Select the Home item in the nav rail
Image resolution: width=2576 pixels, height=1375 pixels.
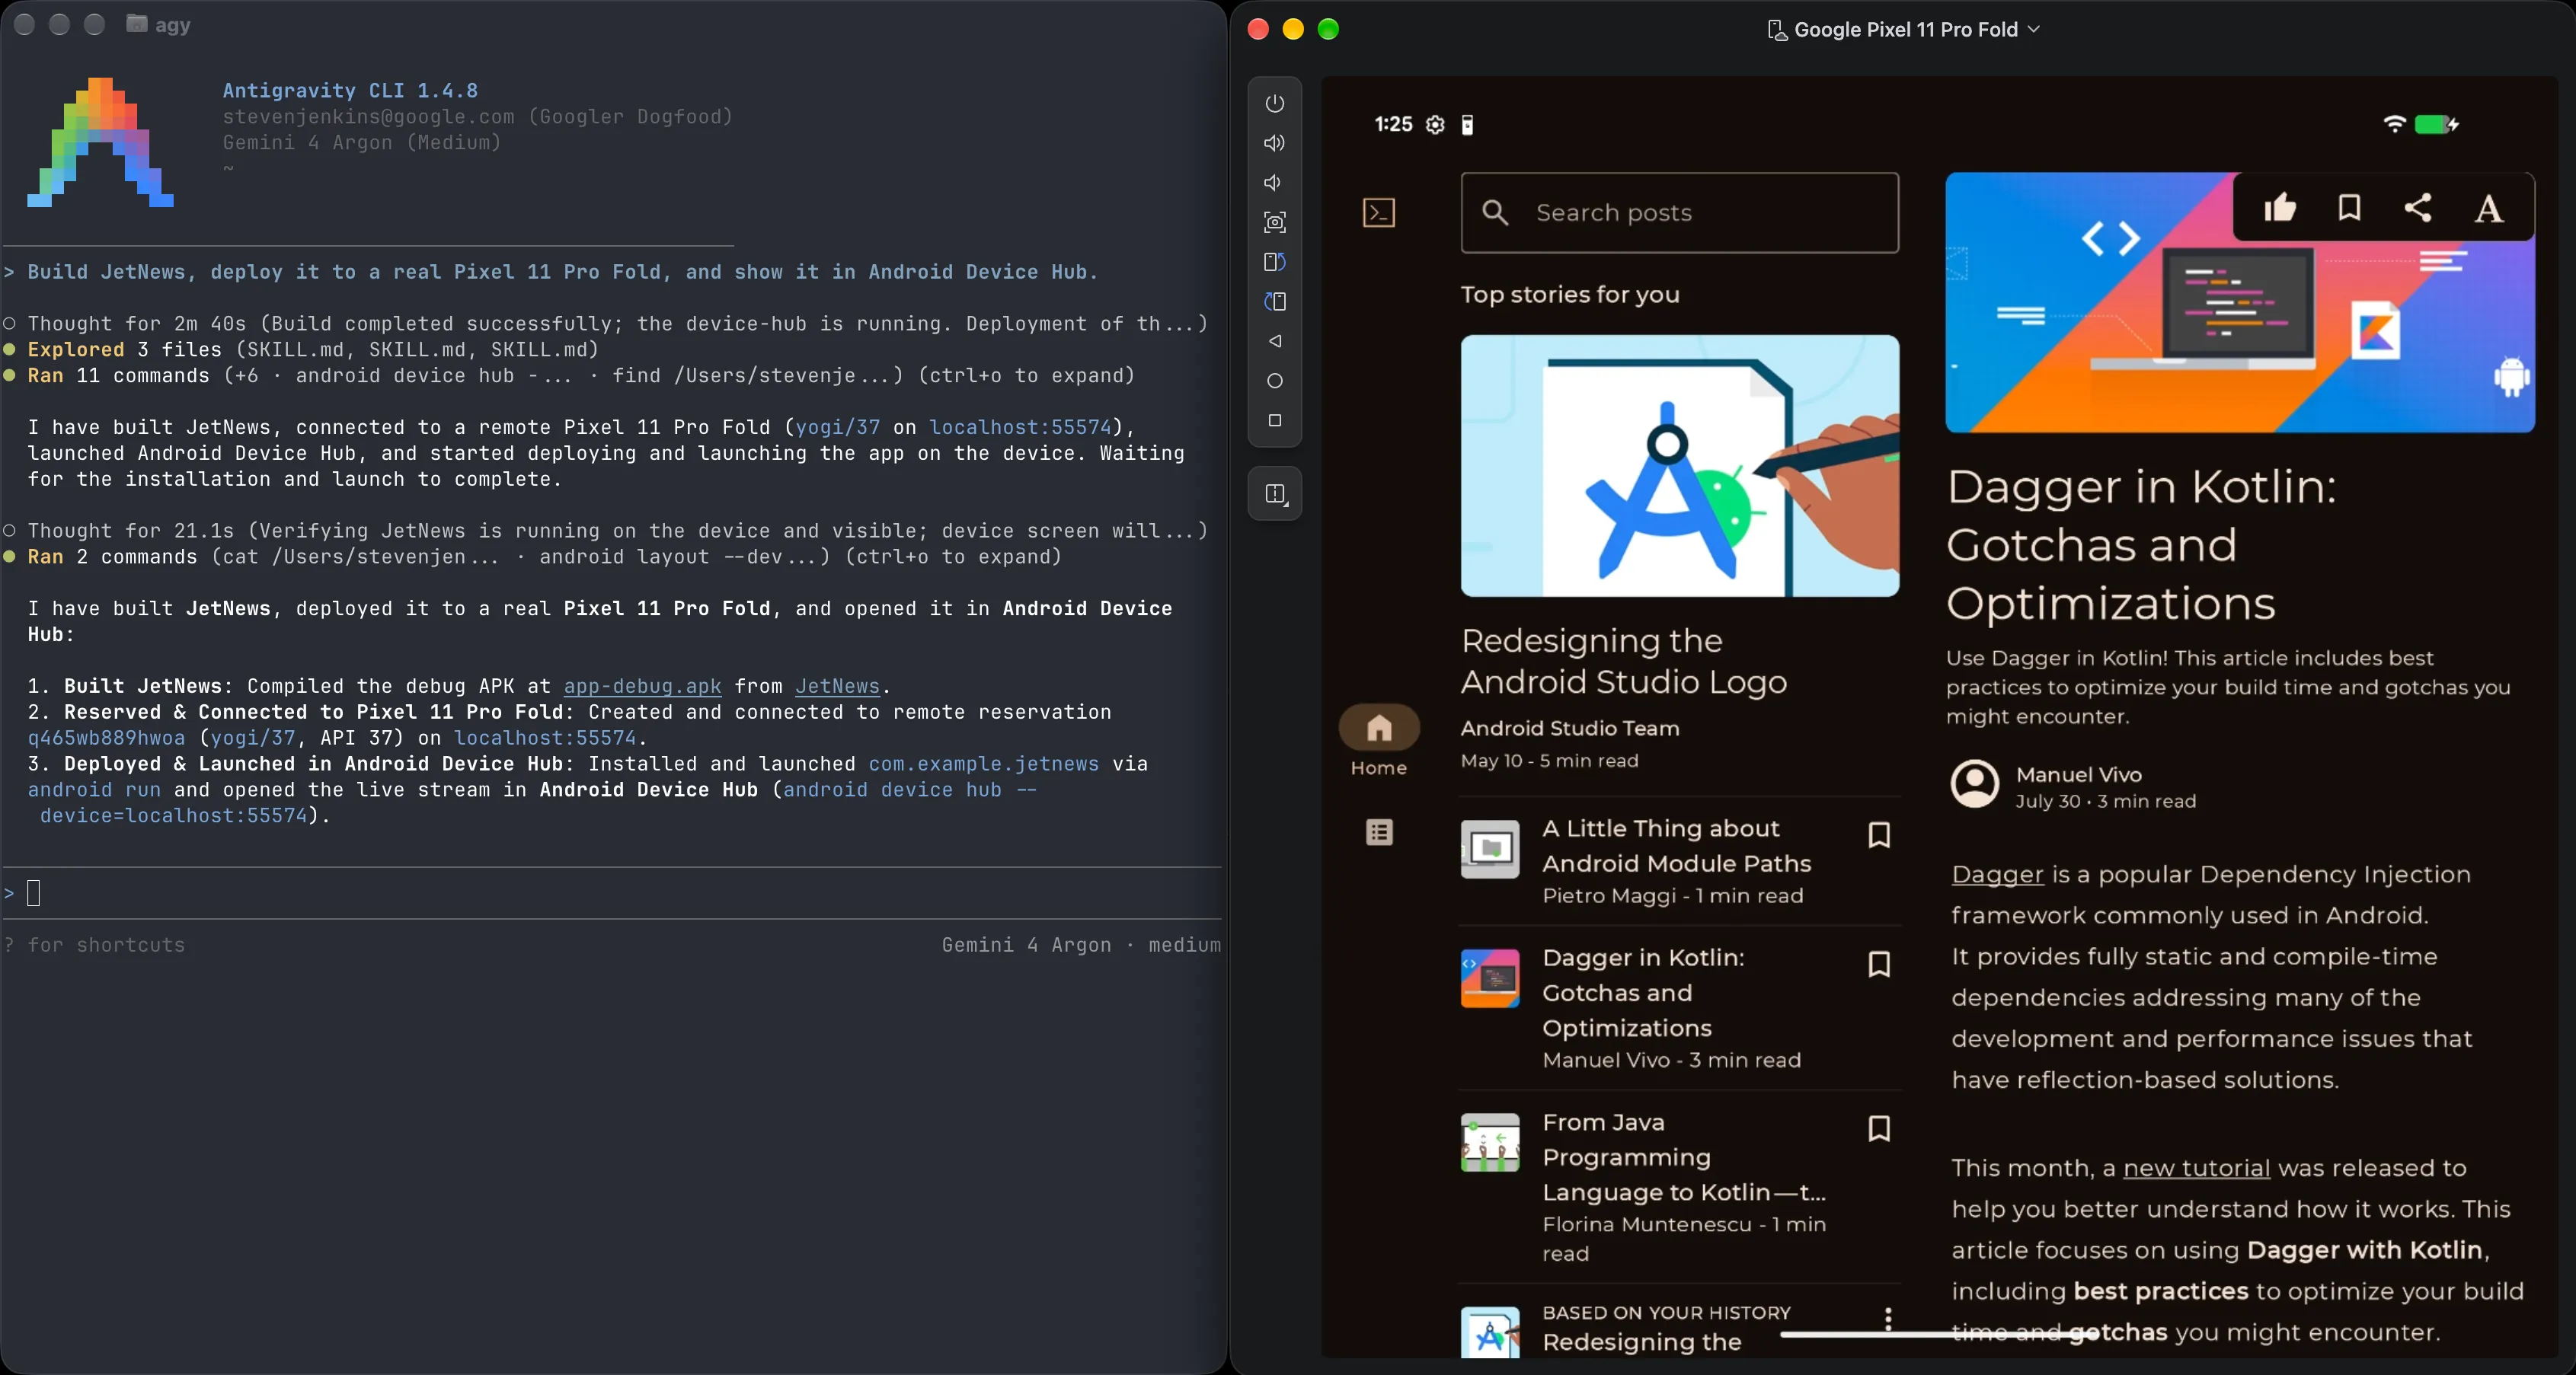pyautogui.click(x=1379, y=742)
